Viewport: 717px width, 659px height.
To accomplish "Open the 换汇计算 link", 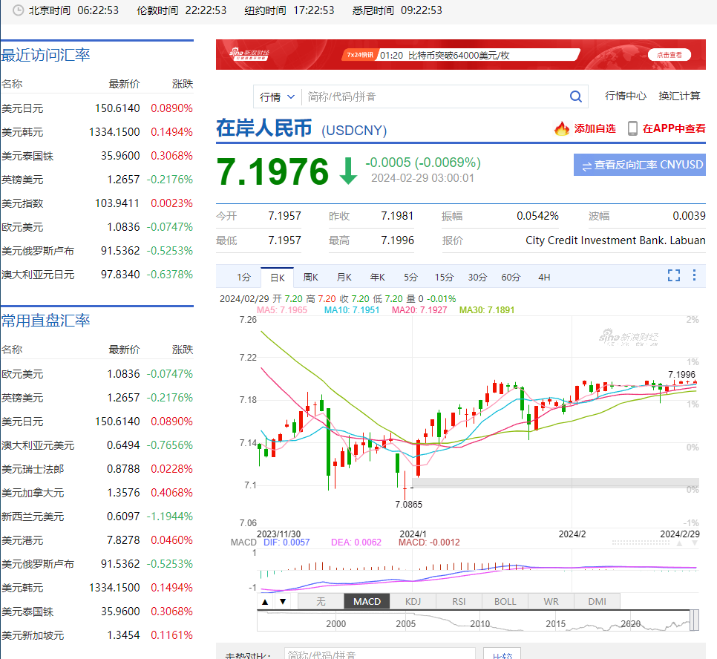I will tap(679, 96).
